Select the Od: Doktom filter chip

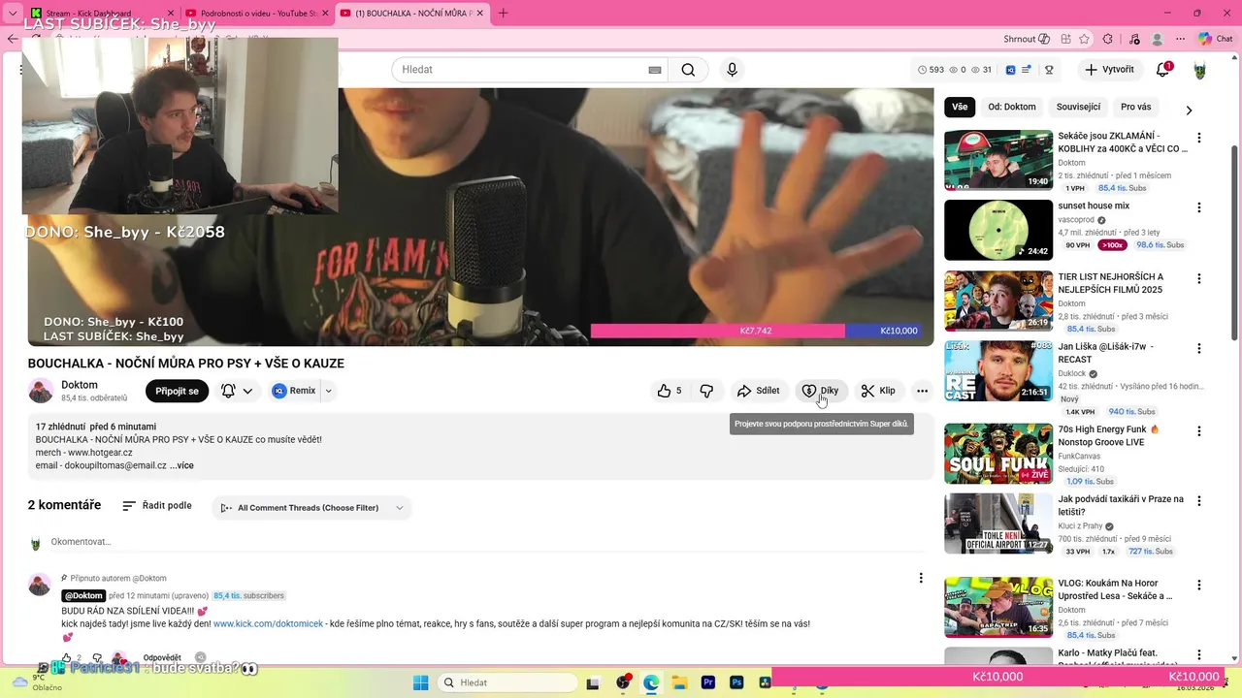point(1012,107)
